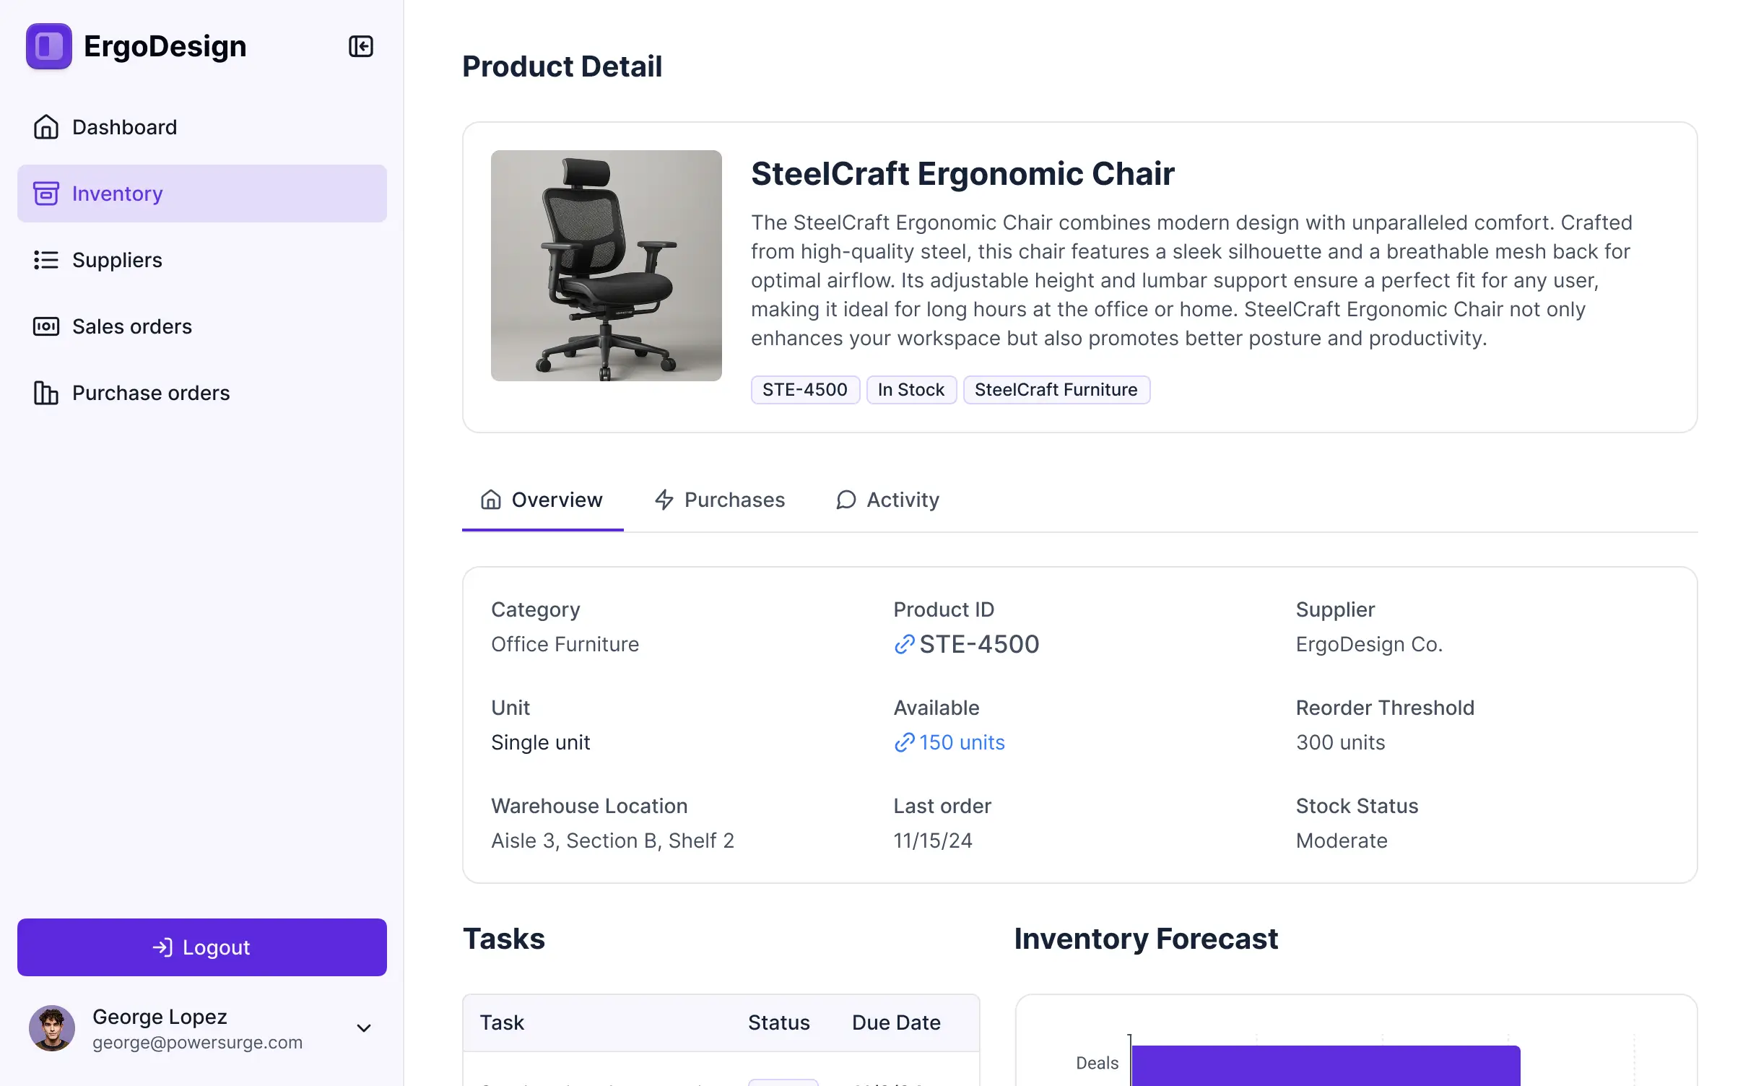Click the link icon beside STE-4500 Product ID

click(x=903, y=644)
